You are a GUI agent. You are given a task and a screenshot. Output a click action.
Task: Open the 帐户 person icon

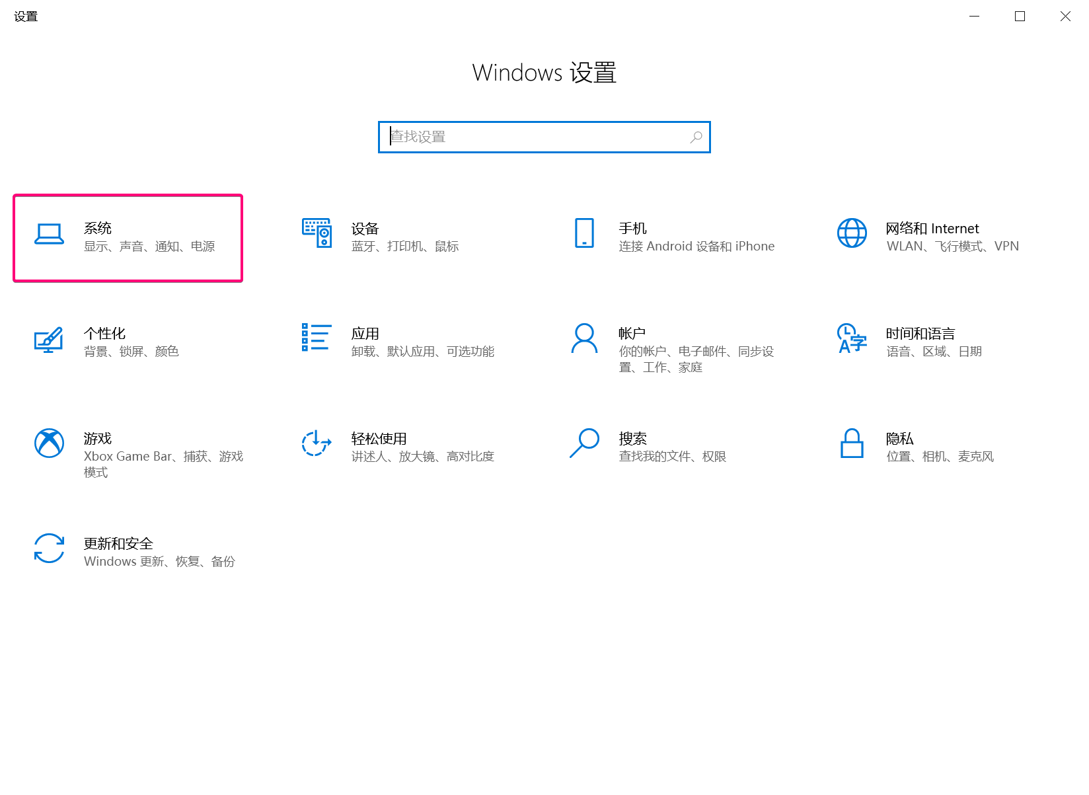point(584,338)
